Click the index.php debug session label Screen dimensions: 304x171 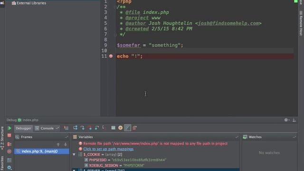30,120
